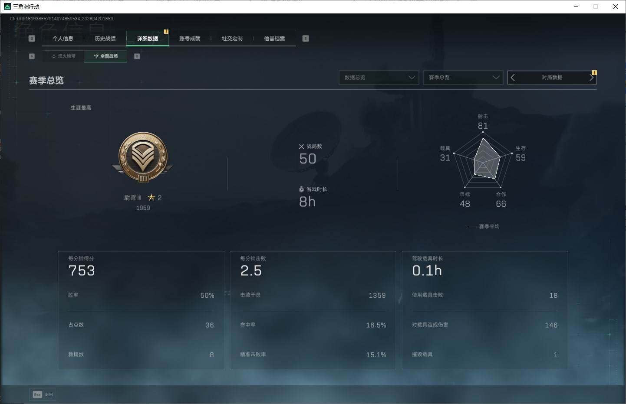Click the rank score 1959

pyautogui.click(x=143, y=208)
